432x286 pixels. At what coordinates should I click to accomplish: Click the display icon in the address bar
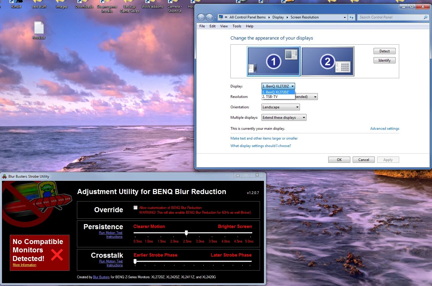tap(221, 17)
